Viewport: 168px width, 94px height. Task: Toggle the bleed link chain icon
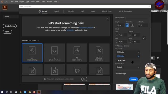click(x=144, y=38)
